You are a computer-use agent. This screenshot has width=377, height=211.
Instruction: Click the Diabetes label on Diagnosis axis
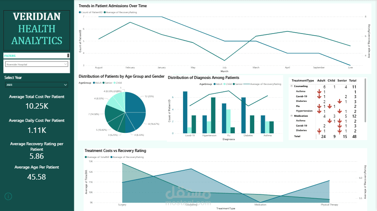click(x=248, y=135)
